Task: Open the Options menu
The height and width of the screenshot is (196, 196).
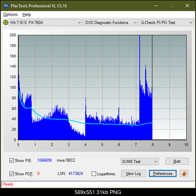Action: point(10,15)
